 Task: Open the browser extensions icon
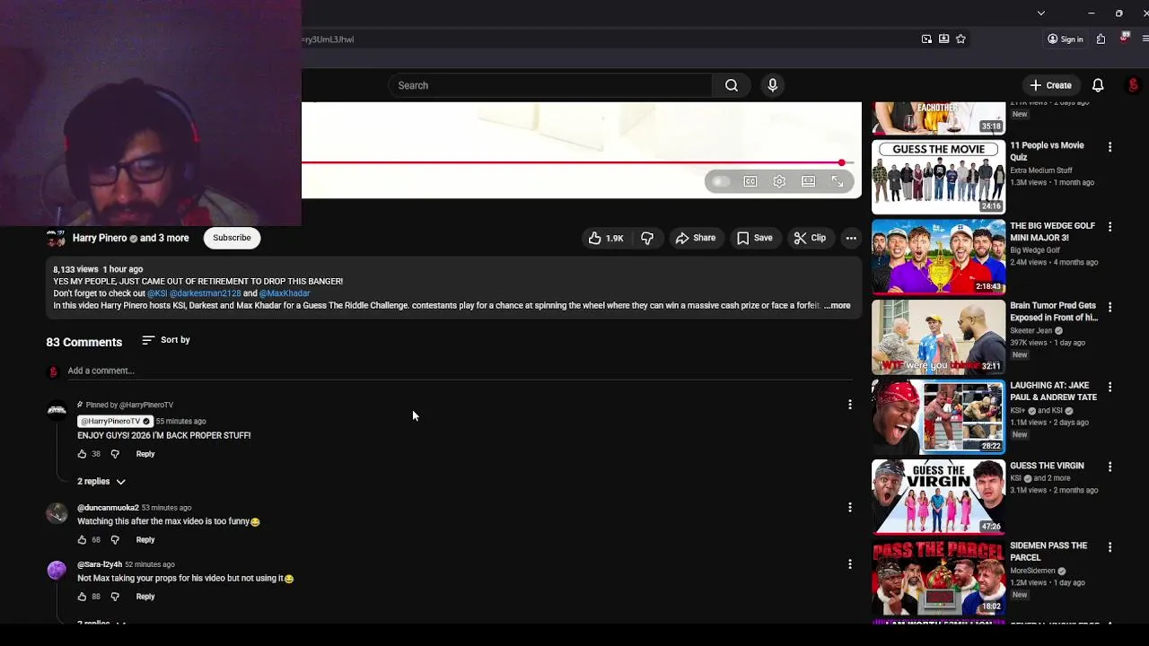tap(1101, 39)
